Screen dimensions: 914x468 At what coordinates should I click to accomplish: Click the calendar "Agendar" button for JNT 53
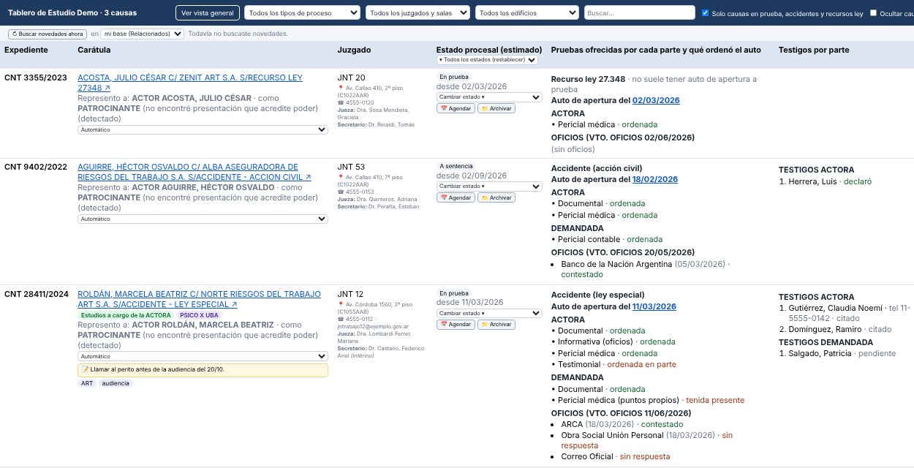(456, 197)
